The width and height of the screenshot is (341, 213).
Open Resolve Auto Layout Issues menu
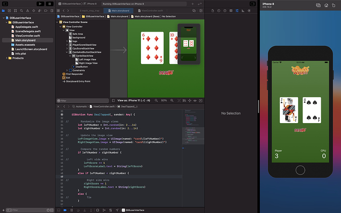tap(195, 100)
